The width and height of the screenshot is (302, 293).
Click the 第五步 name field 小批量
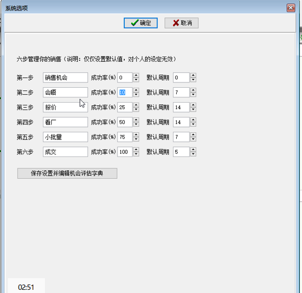click(x=65, y=137)
